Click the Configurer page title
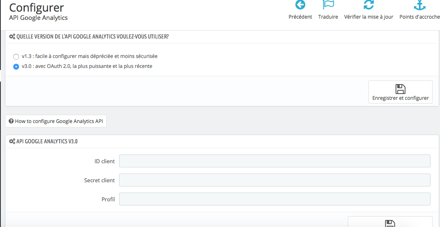The width and height of the screenshot is (440, 227). click(36, 7)
